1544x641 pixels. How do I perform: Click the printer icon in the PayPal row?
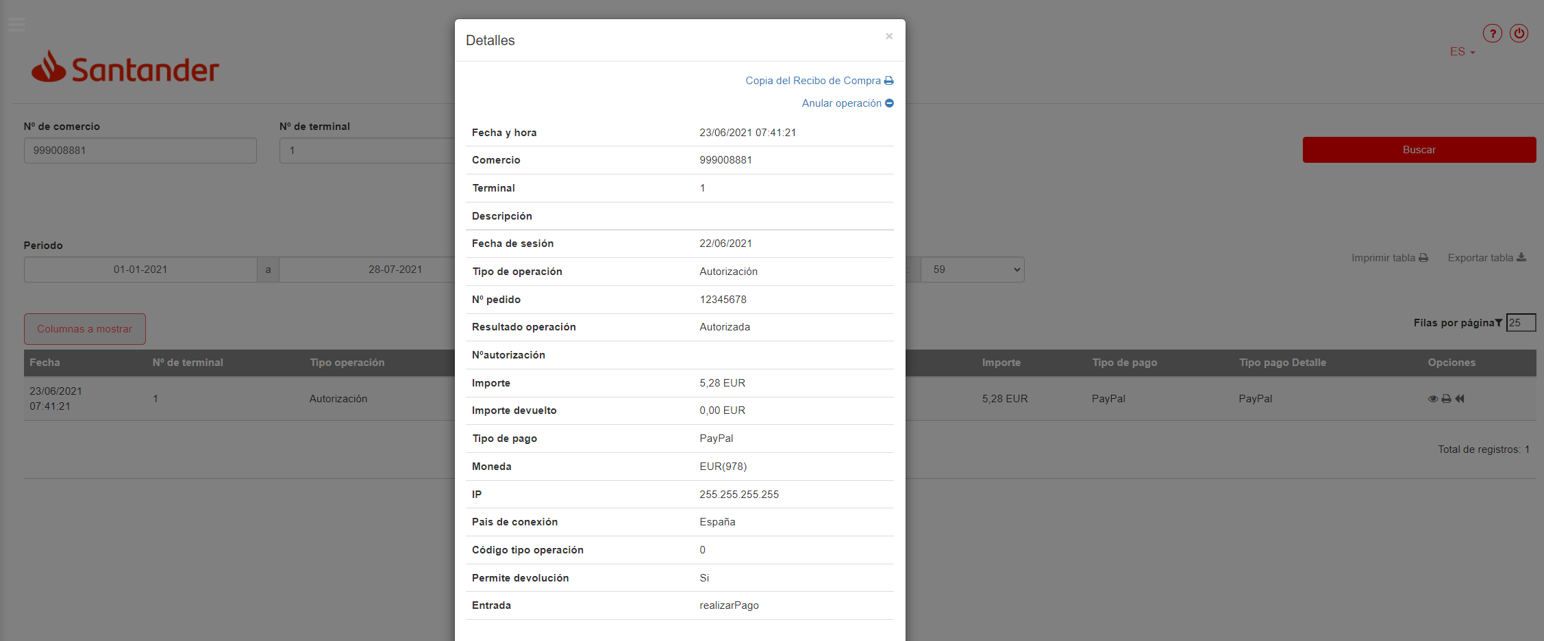pos(1446,399)
